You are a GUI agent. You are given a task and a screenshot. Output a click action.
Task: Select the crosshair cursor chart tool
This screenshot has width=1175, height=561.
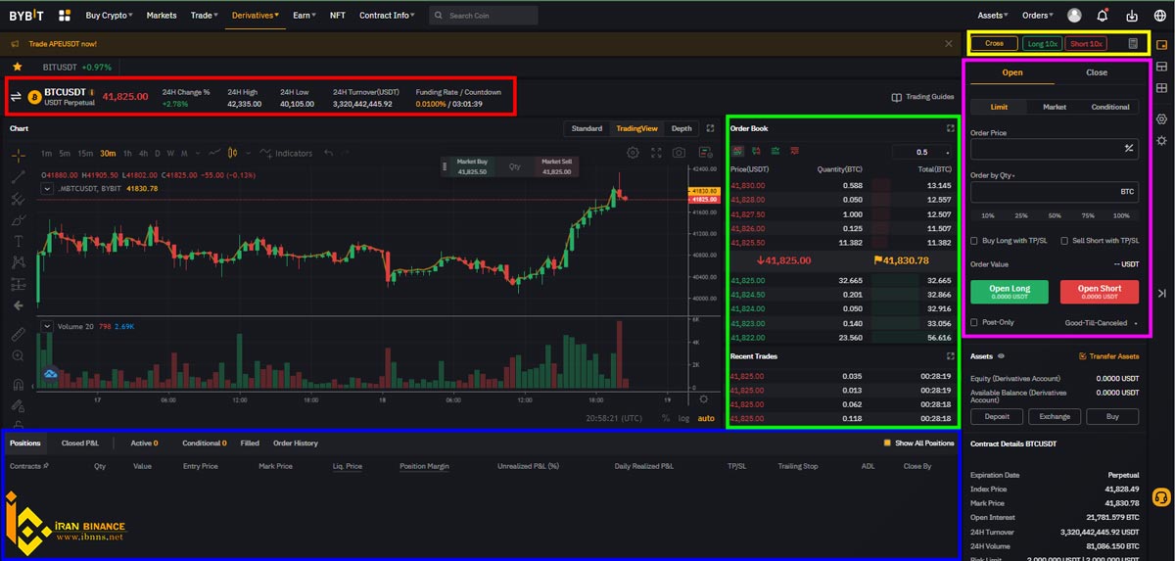tap(18, 155)
